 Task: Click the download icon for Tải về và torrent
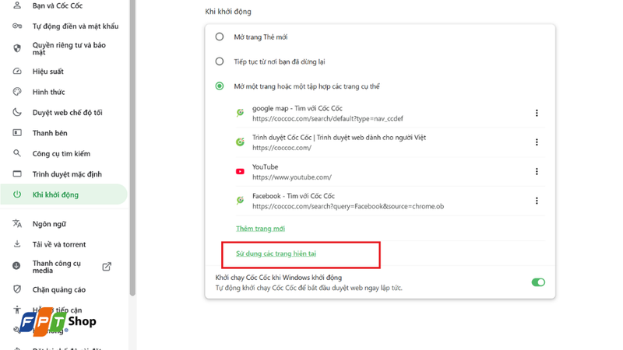pos(17,244)
